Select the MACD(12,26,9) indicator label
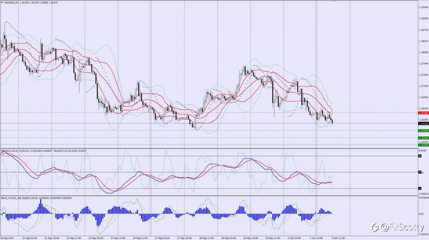The width and height of the screenshot is (429, 240). 9,151
